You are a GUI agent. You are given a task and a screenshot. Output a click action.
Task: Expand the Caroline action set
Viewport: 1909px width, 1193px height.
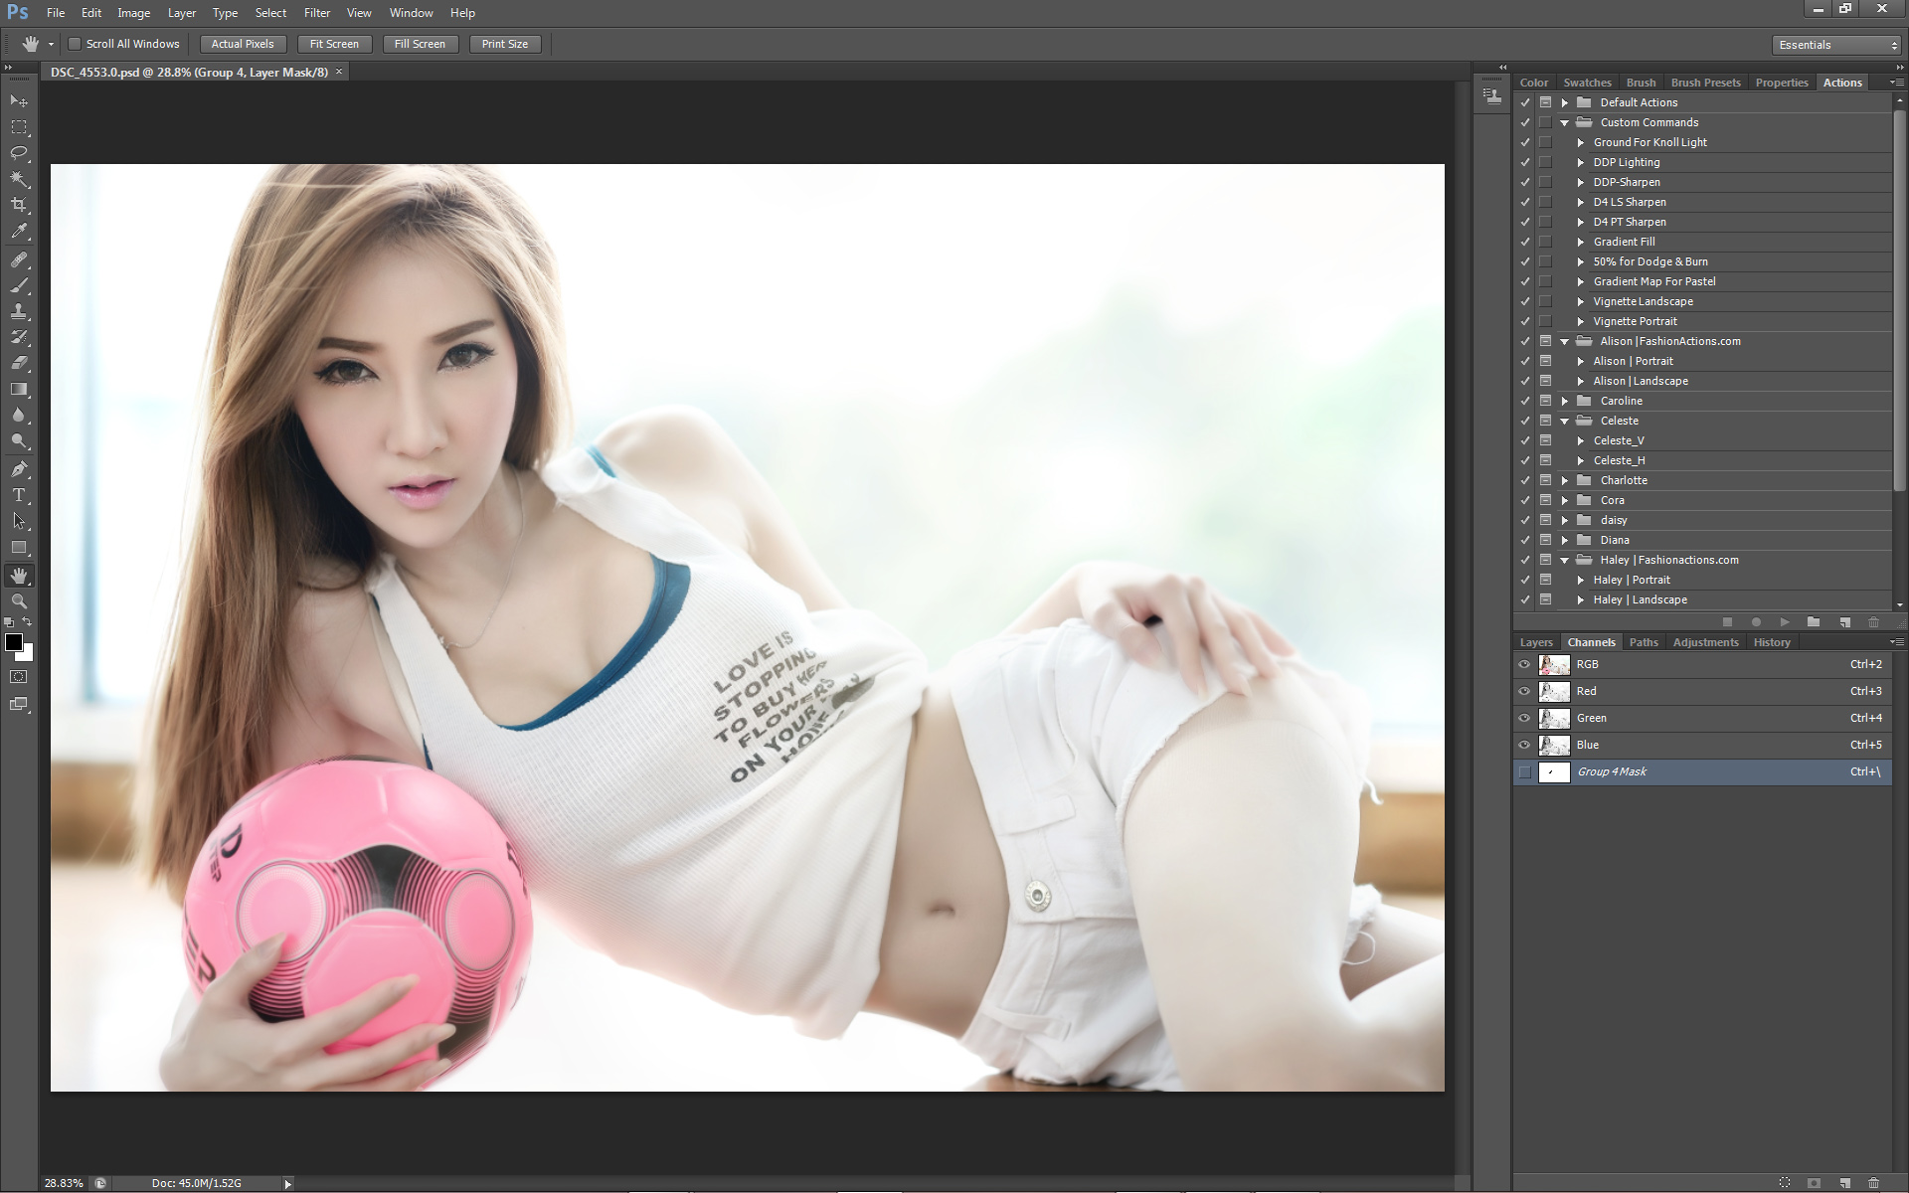coord(1565,401)
